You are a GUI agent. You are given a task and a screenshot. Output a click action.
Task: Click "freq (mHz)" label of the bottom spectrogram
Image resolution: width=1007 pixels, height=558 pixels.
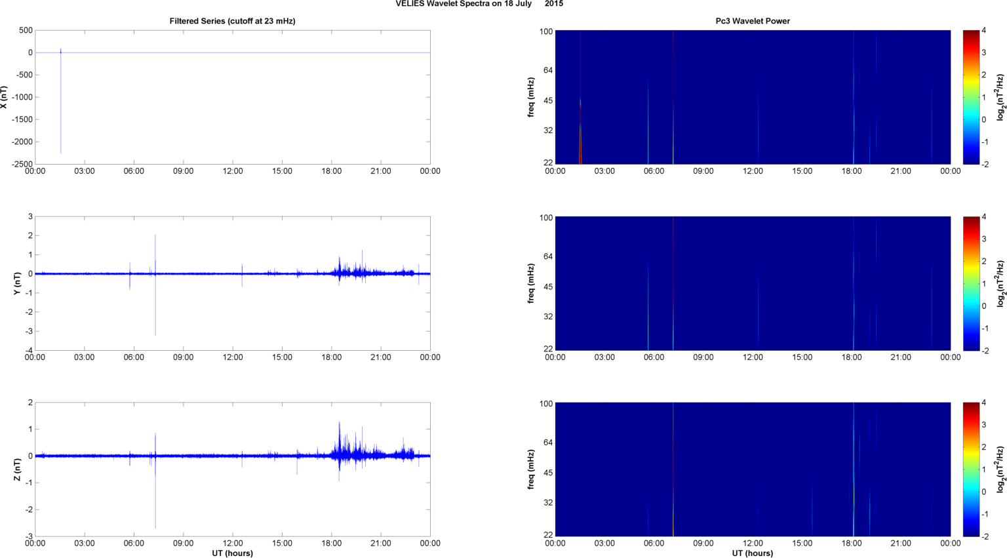click(530, 469)
